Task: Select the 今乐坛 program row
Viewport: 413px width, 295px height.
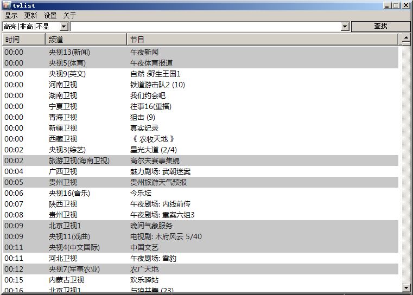Action: pyautogui.click(x=200, y=193)
